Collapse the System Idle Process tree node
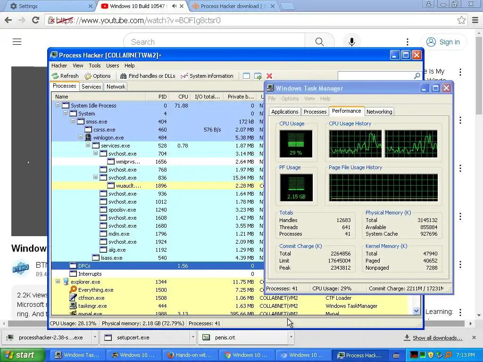This screenshot has width=483, height=362. 58,105
